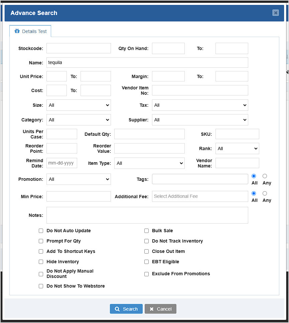Enable the Bulk Sale checkbox

[146, 231]
